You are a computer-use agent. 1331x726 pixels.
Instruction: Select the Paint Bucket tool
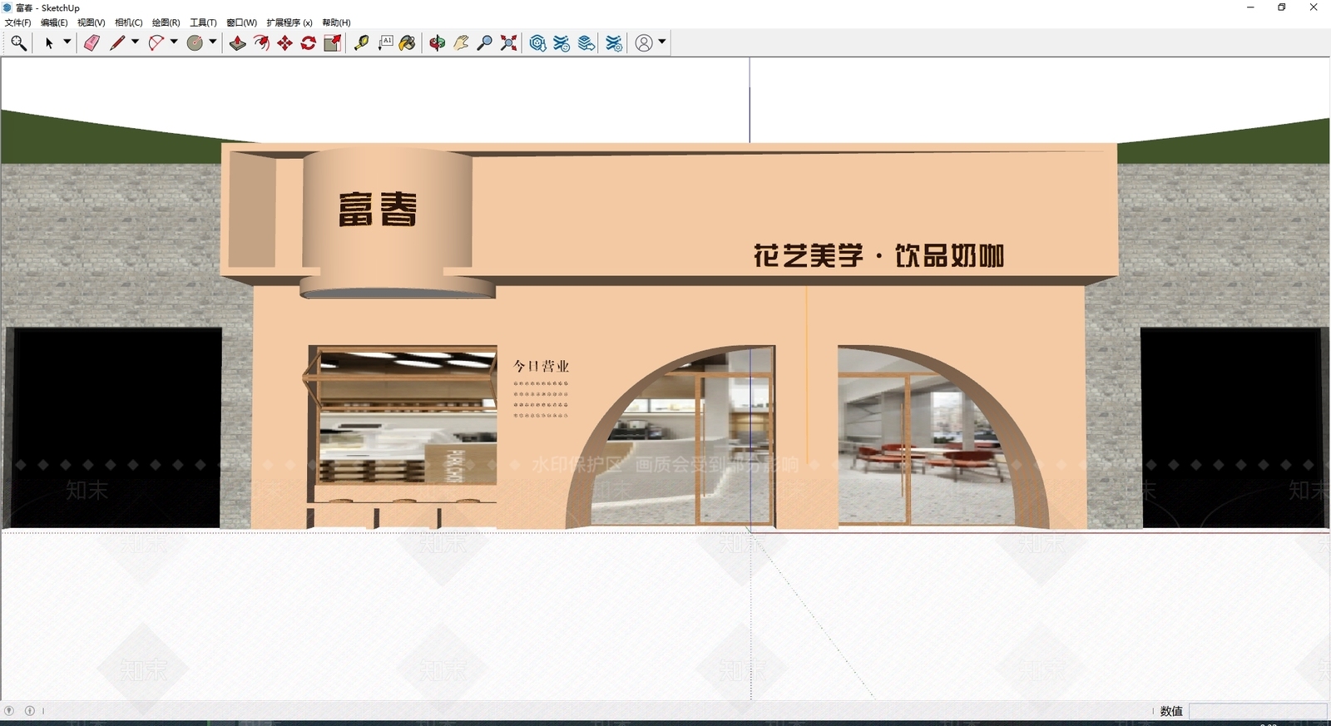point(408,43)
